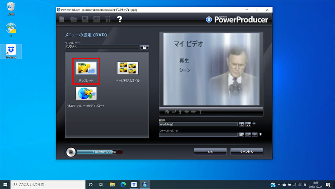Click the テンプレート name field showing オリジナル
The height and width of the screenshot is (189, 335).
point(102,47)
